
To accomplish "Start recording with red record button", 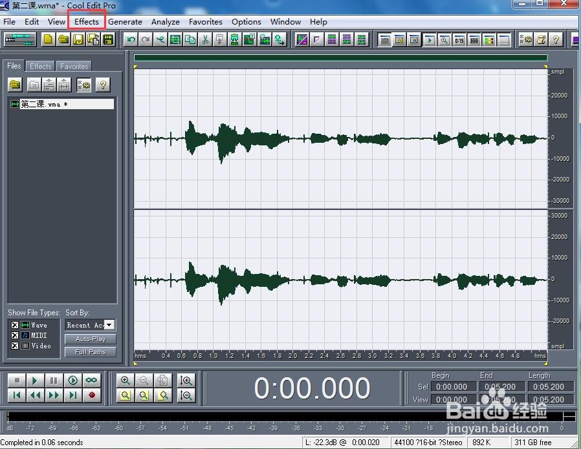I will pos(91,395).
